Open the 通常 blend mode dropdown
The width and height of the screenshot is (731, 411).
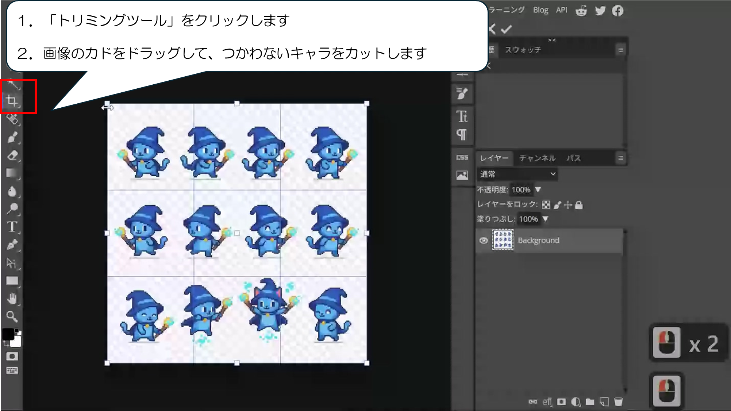517,174
